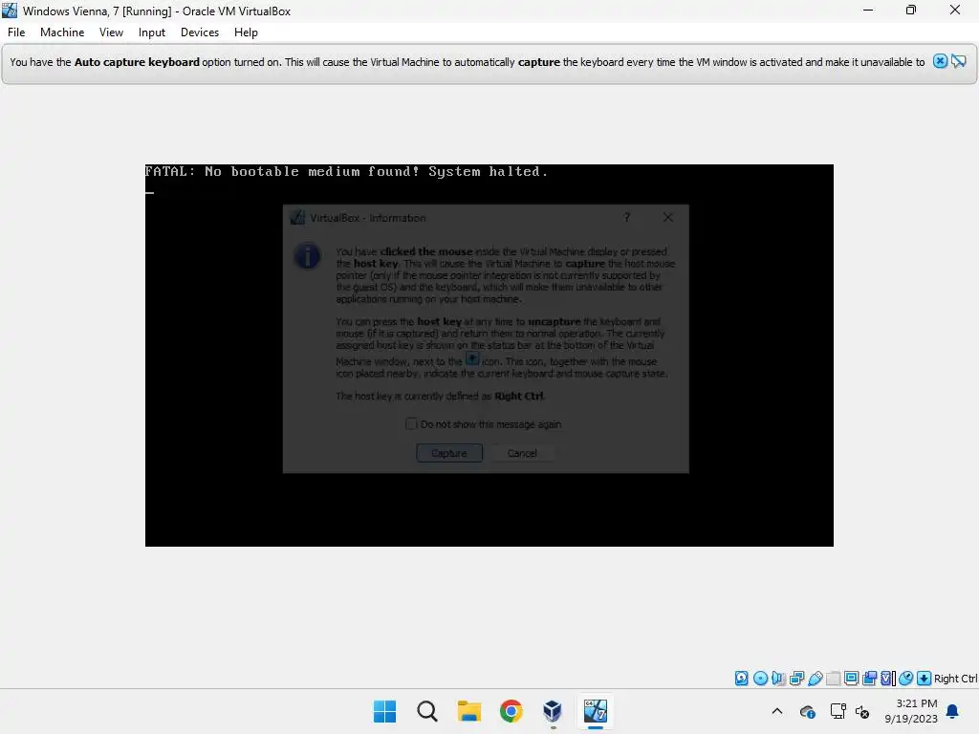Close the VirtualBox Information dialog

[x=668, y=217]
